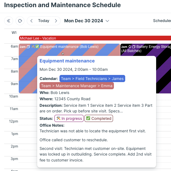Click the double-chevron collapse sidebar icon
Viewport: 171px width, 171px height.
click(9, 21)
